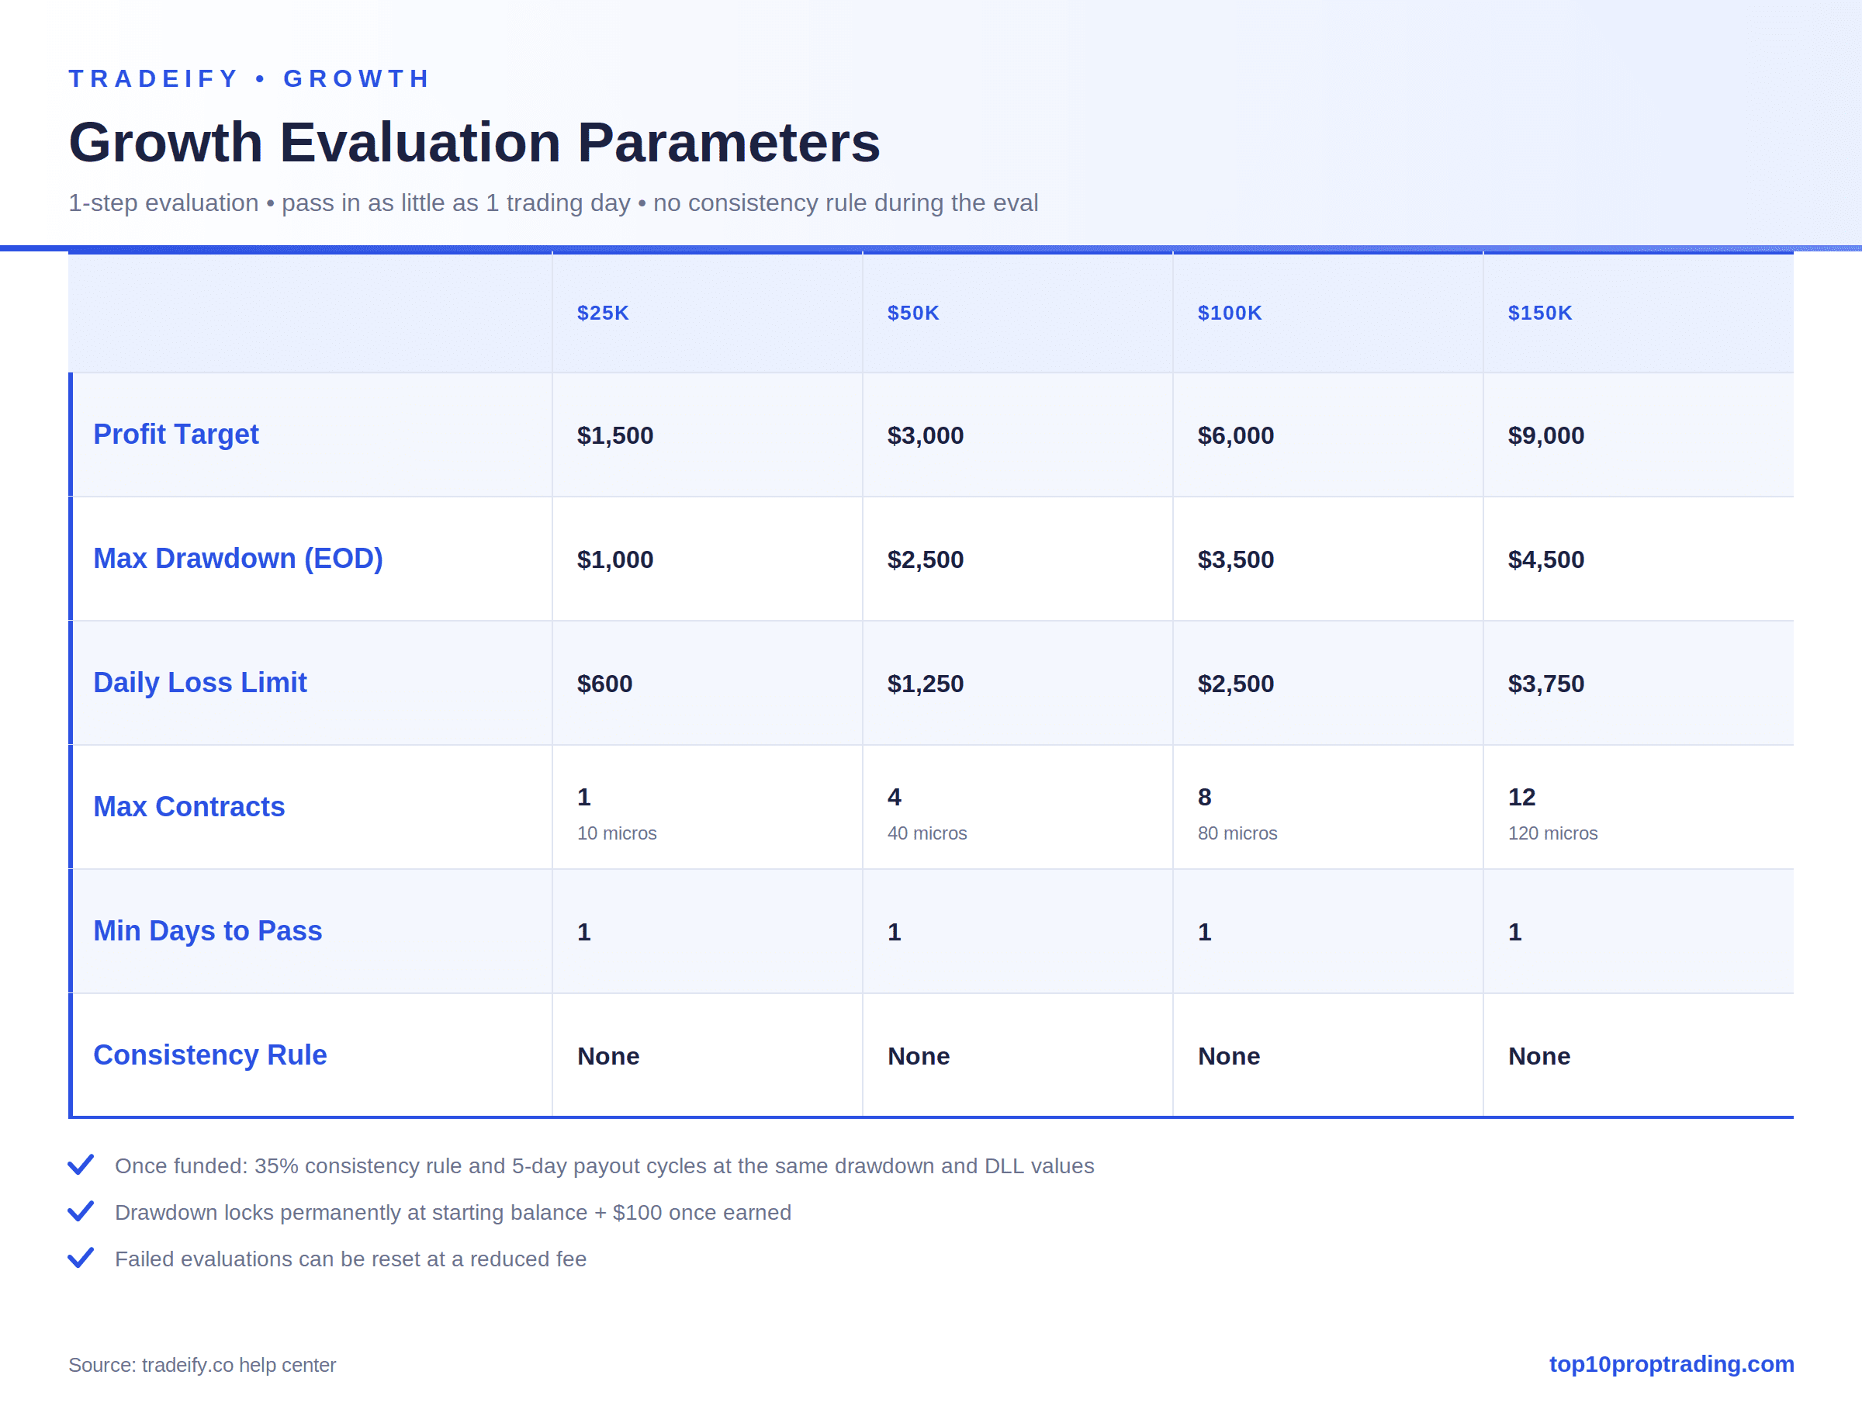Click the 'Source: tradeify.co help center' text
This screenshot has height=1406, width=1862.
tap(202, 1365)
